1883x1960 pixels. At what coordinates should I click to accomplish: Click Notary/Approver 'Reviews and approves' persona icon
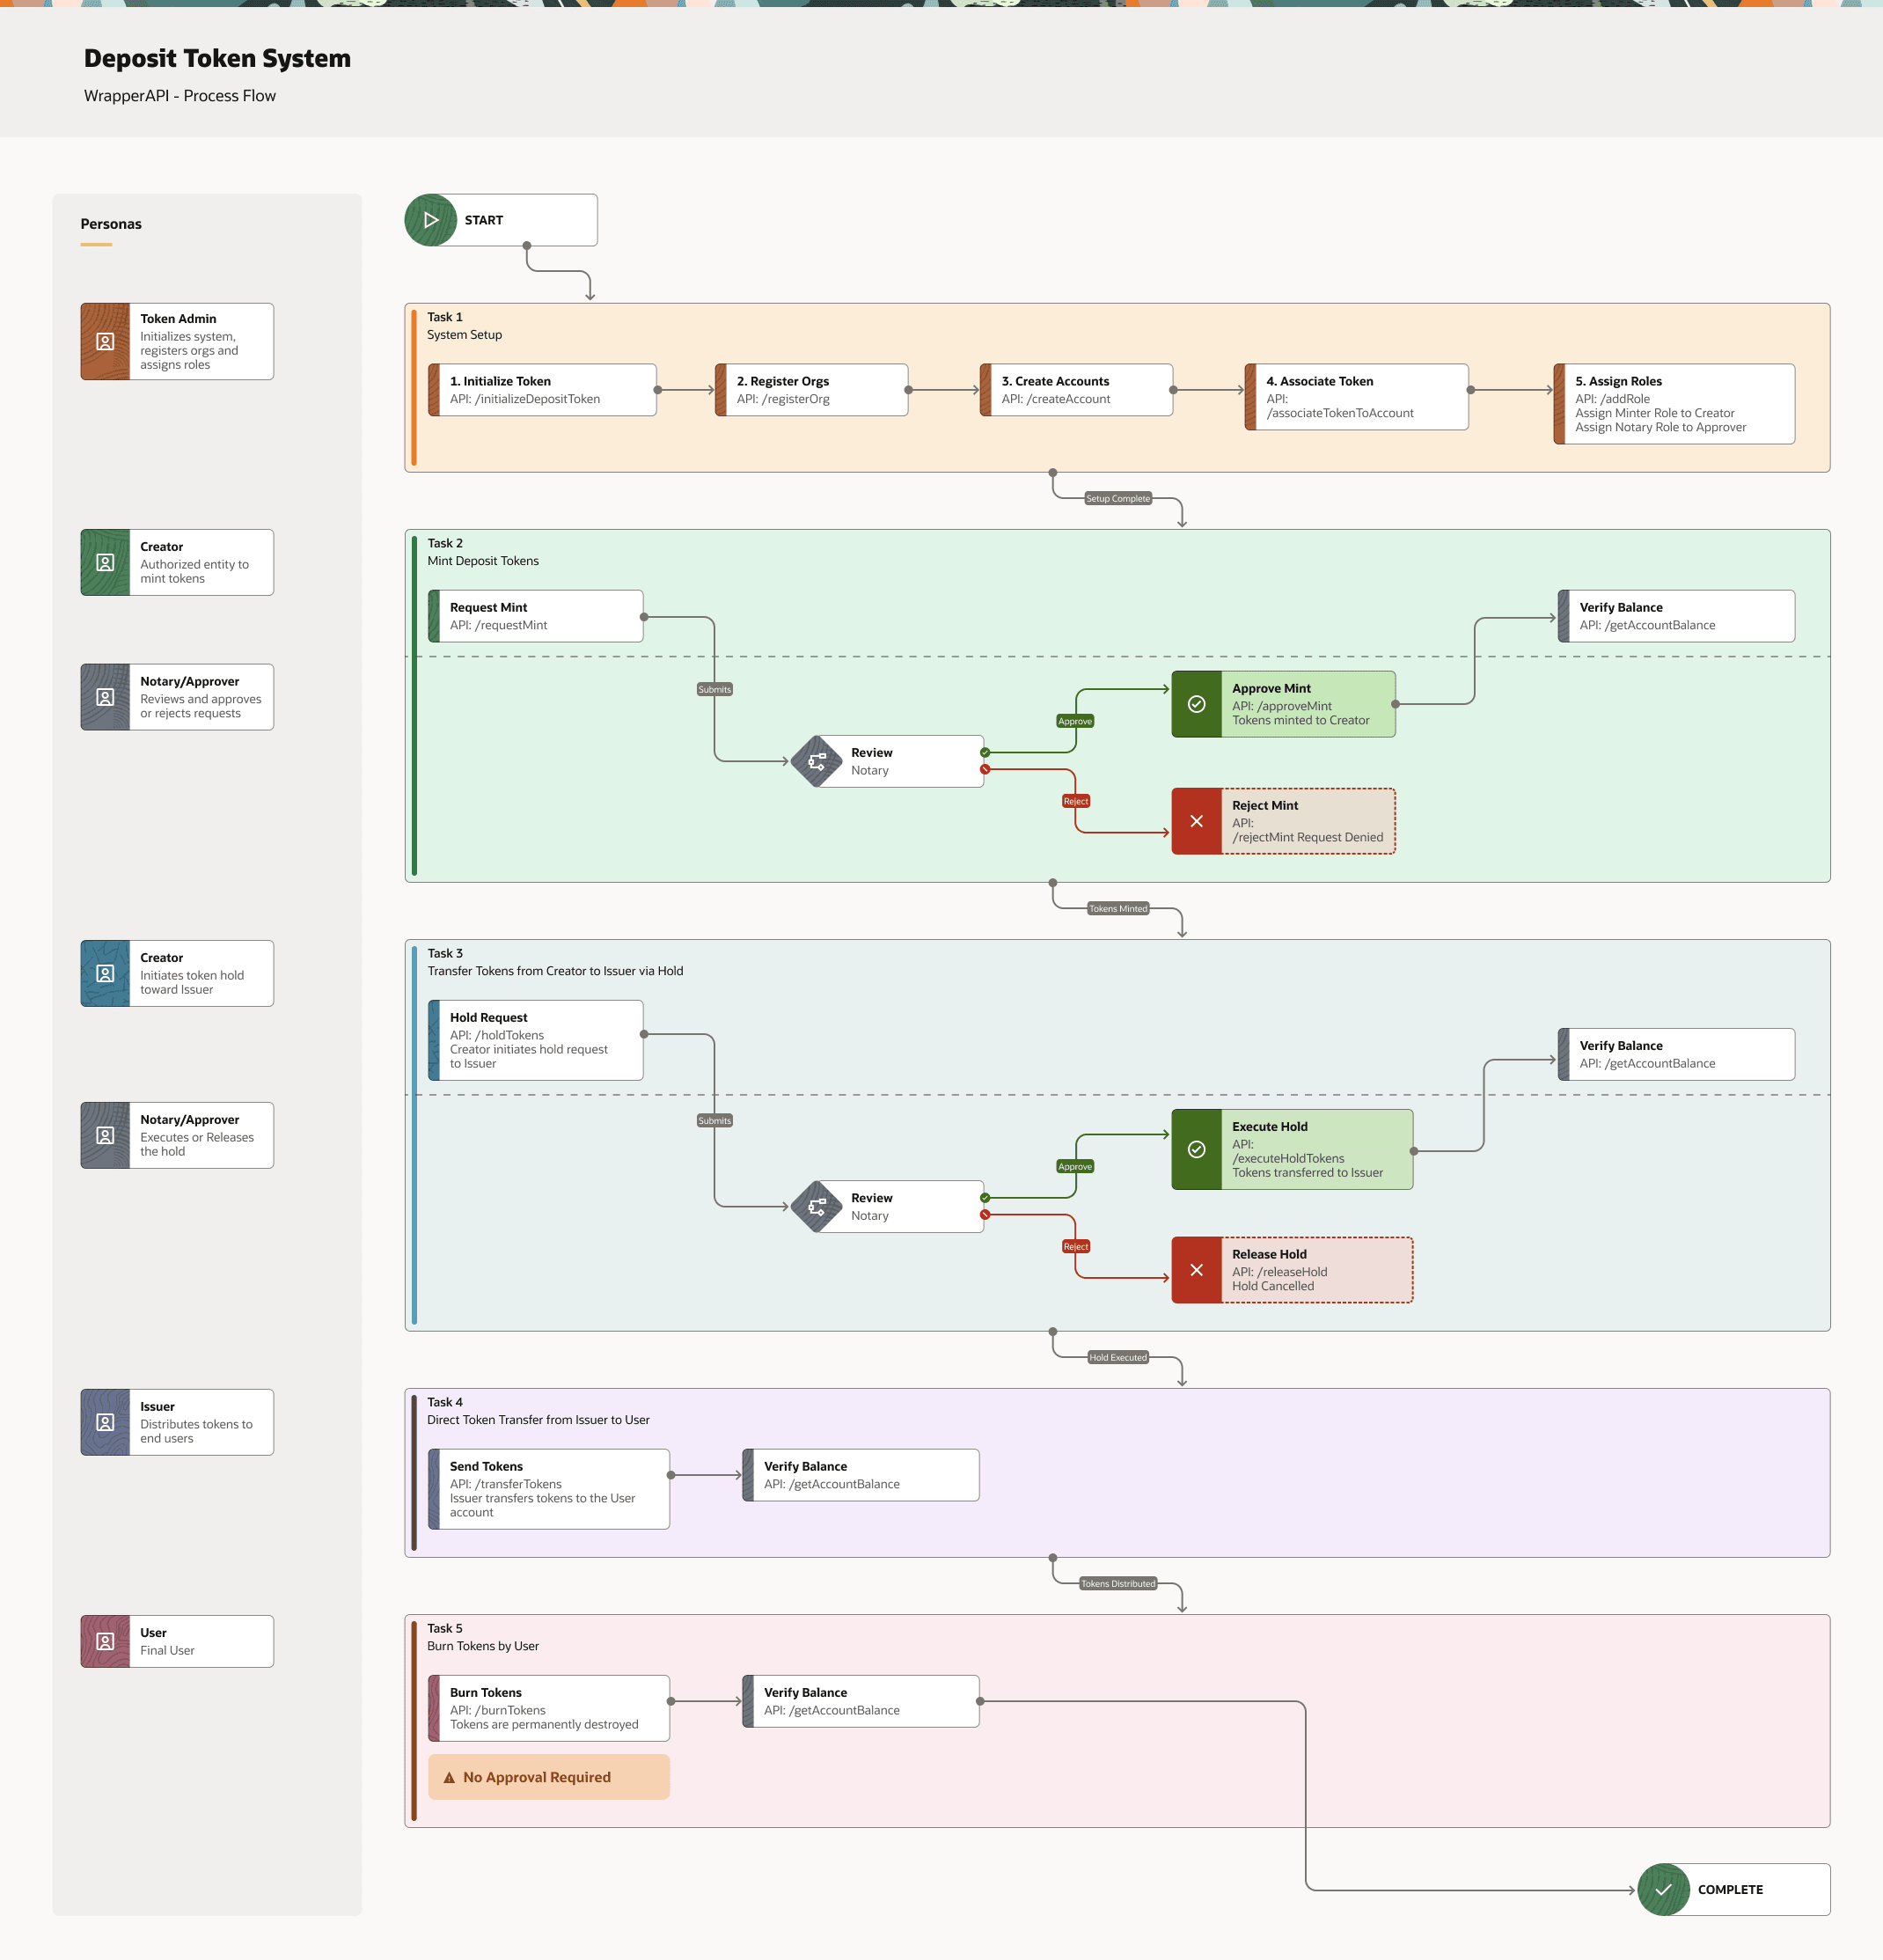coord(105,697)
